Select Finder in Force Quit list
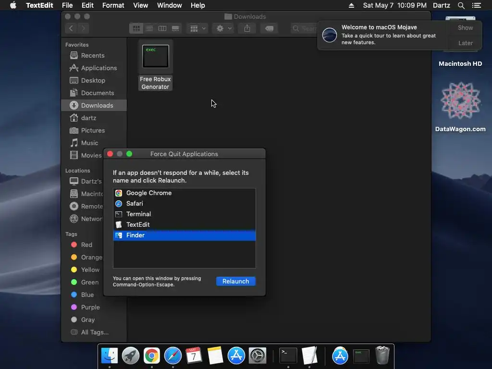Image resolution: width=492 pixels, height=369 pixels. tap(184, 235)
